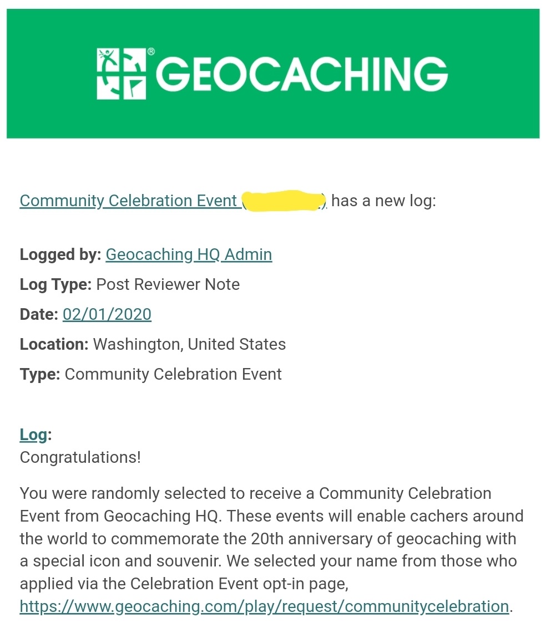Click the "Date:" label
Image resolution: width=546 pixels, height=628 pixels.
tap(39, 314)
